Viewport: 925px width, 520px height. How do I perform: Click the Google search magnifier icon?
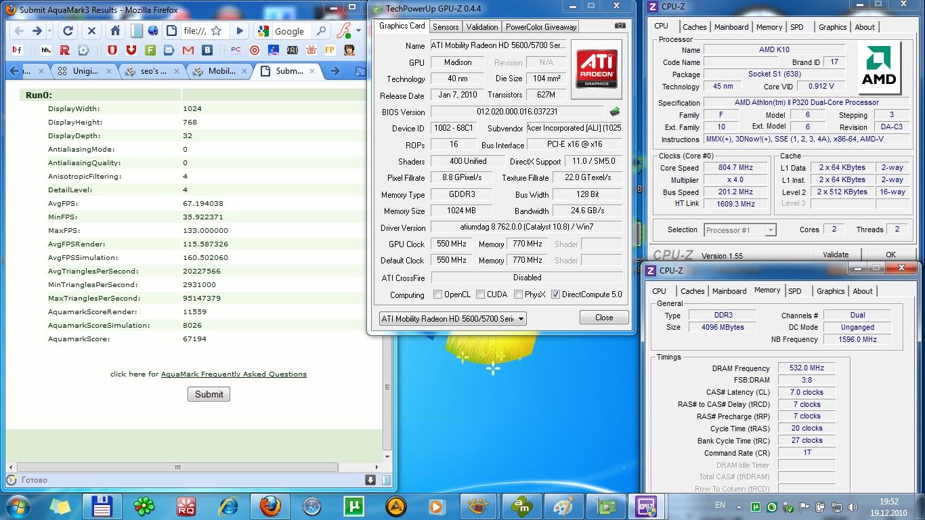(321, 31)
